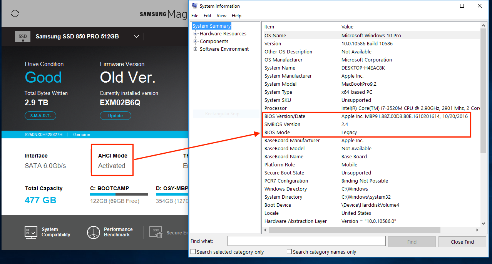Click the firmware Update button
The image size is (492, 264).
[115, 116]
